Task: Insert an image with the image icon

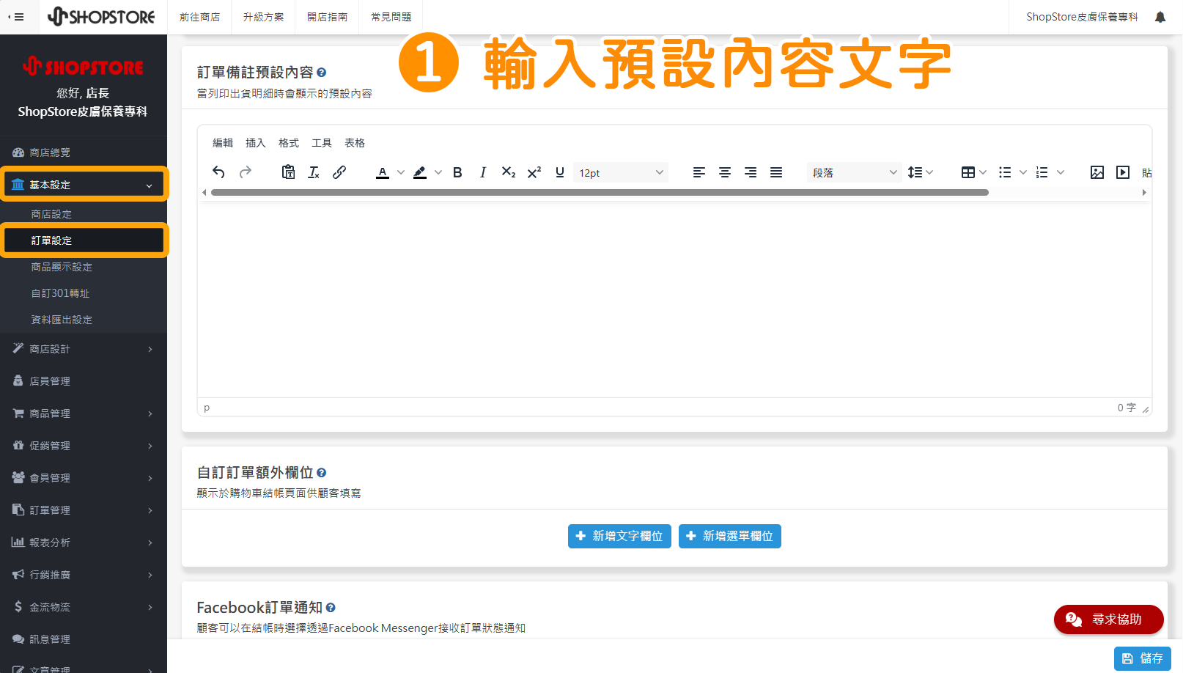Action: [x=1097, y=172]
